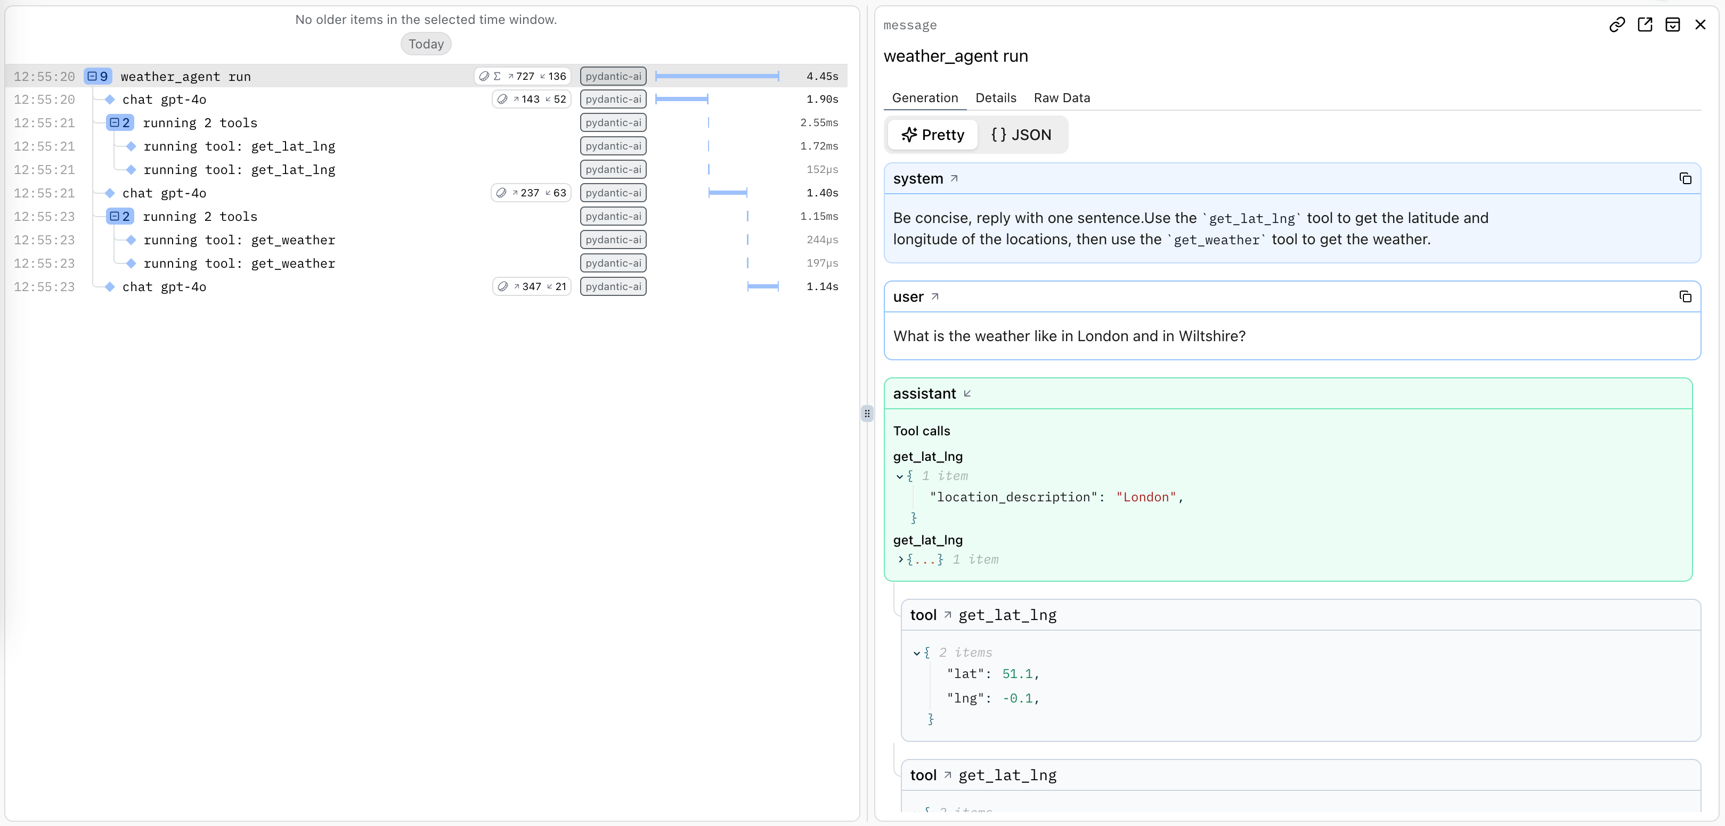Click the token usage badge on weather_agent run

[x=523, y=76]
